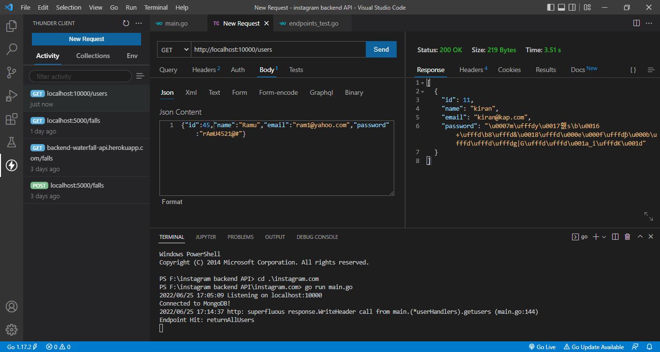Open the File menu
660x352 pixels.
tap(25, 7)
